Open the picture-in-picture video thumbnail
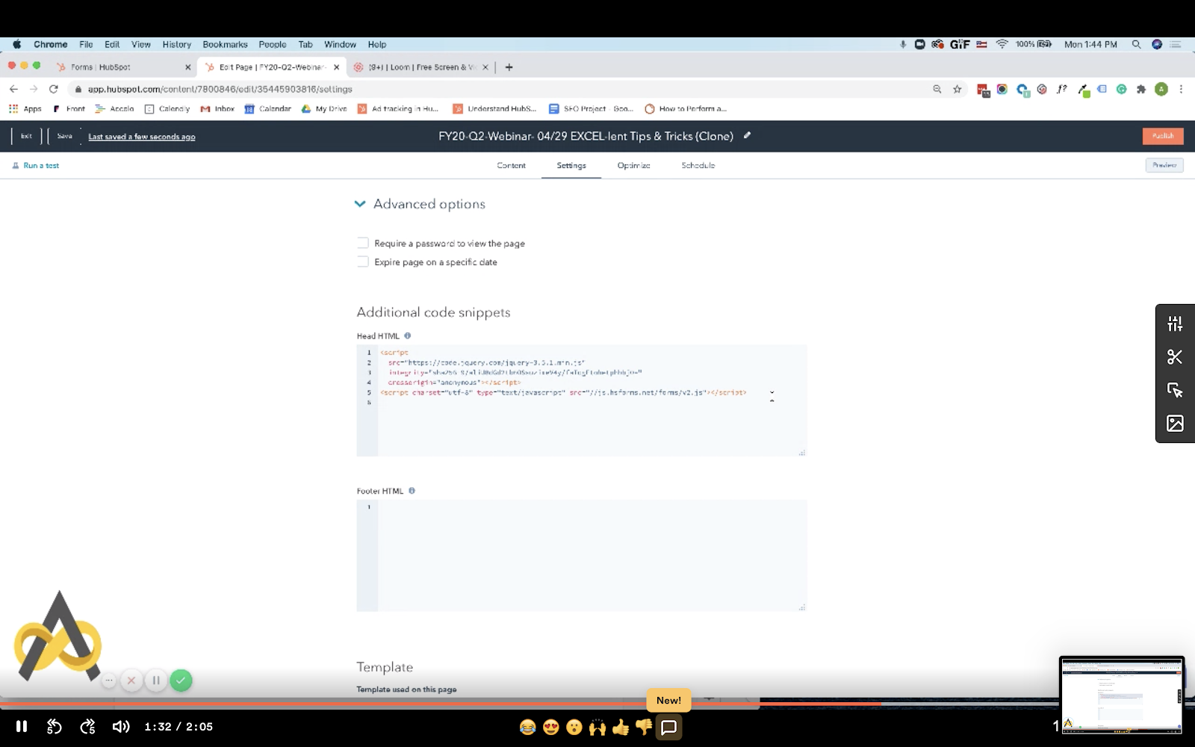This screenshot has width=1195, height=747. [1122, 695]
